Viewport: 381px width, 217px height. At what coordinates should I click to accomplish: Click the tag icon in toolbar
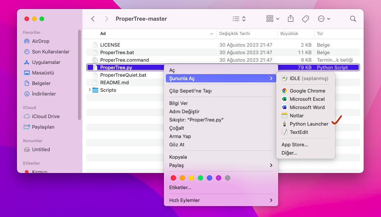306,19
